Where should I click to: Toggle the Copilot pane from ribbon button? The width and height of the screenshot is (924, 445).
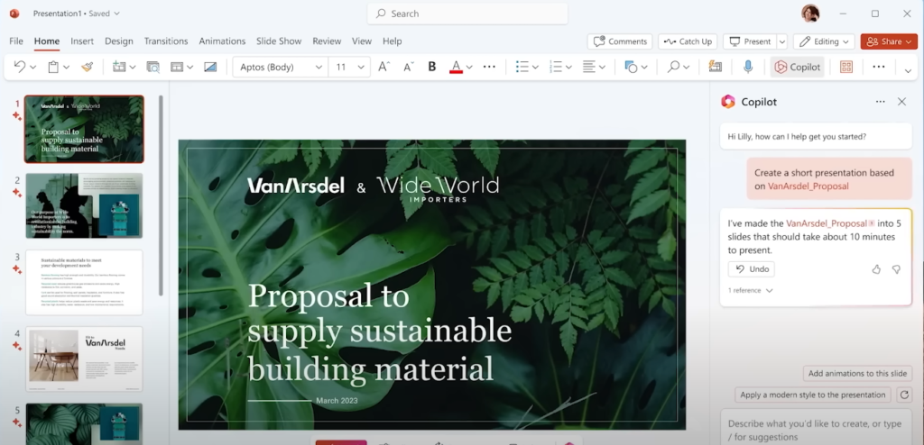point(798,67)
